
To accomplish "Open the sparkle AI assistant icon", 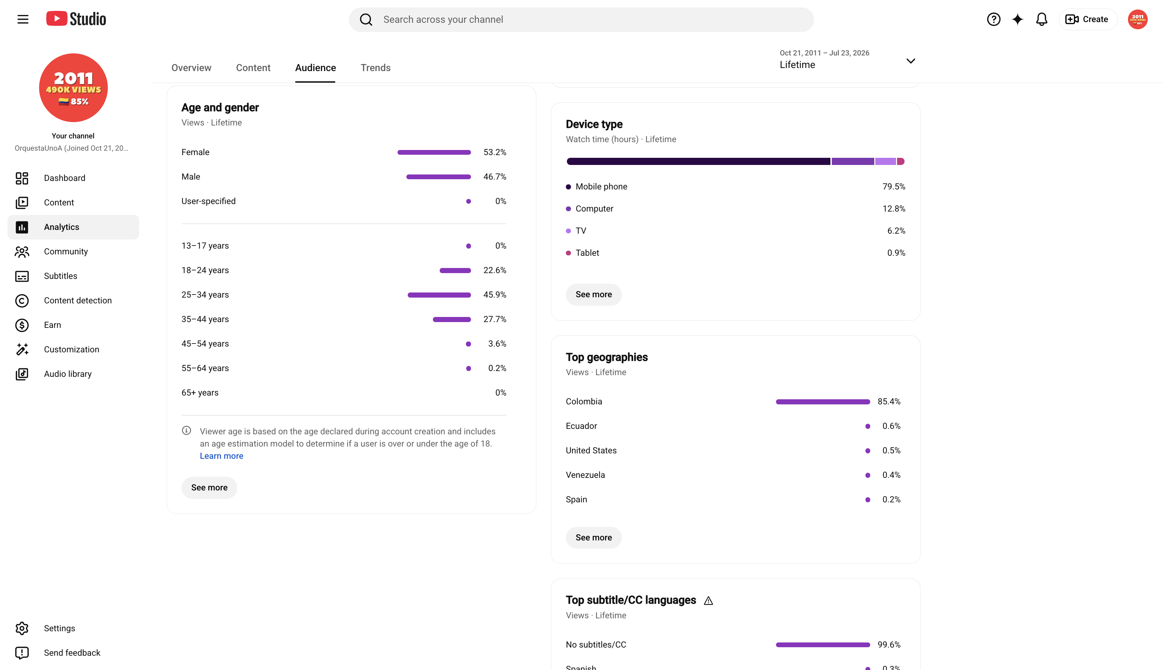I will pos(1017,19).
